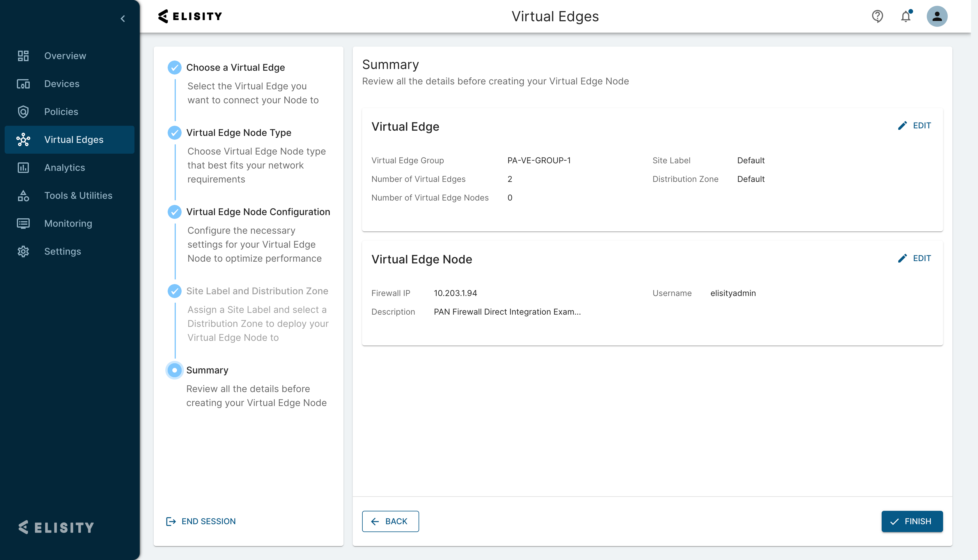
Task: Click the End Session link
Action: (x=201, y=521)
